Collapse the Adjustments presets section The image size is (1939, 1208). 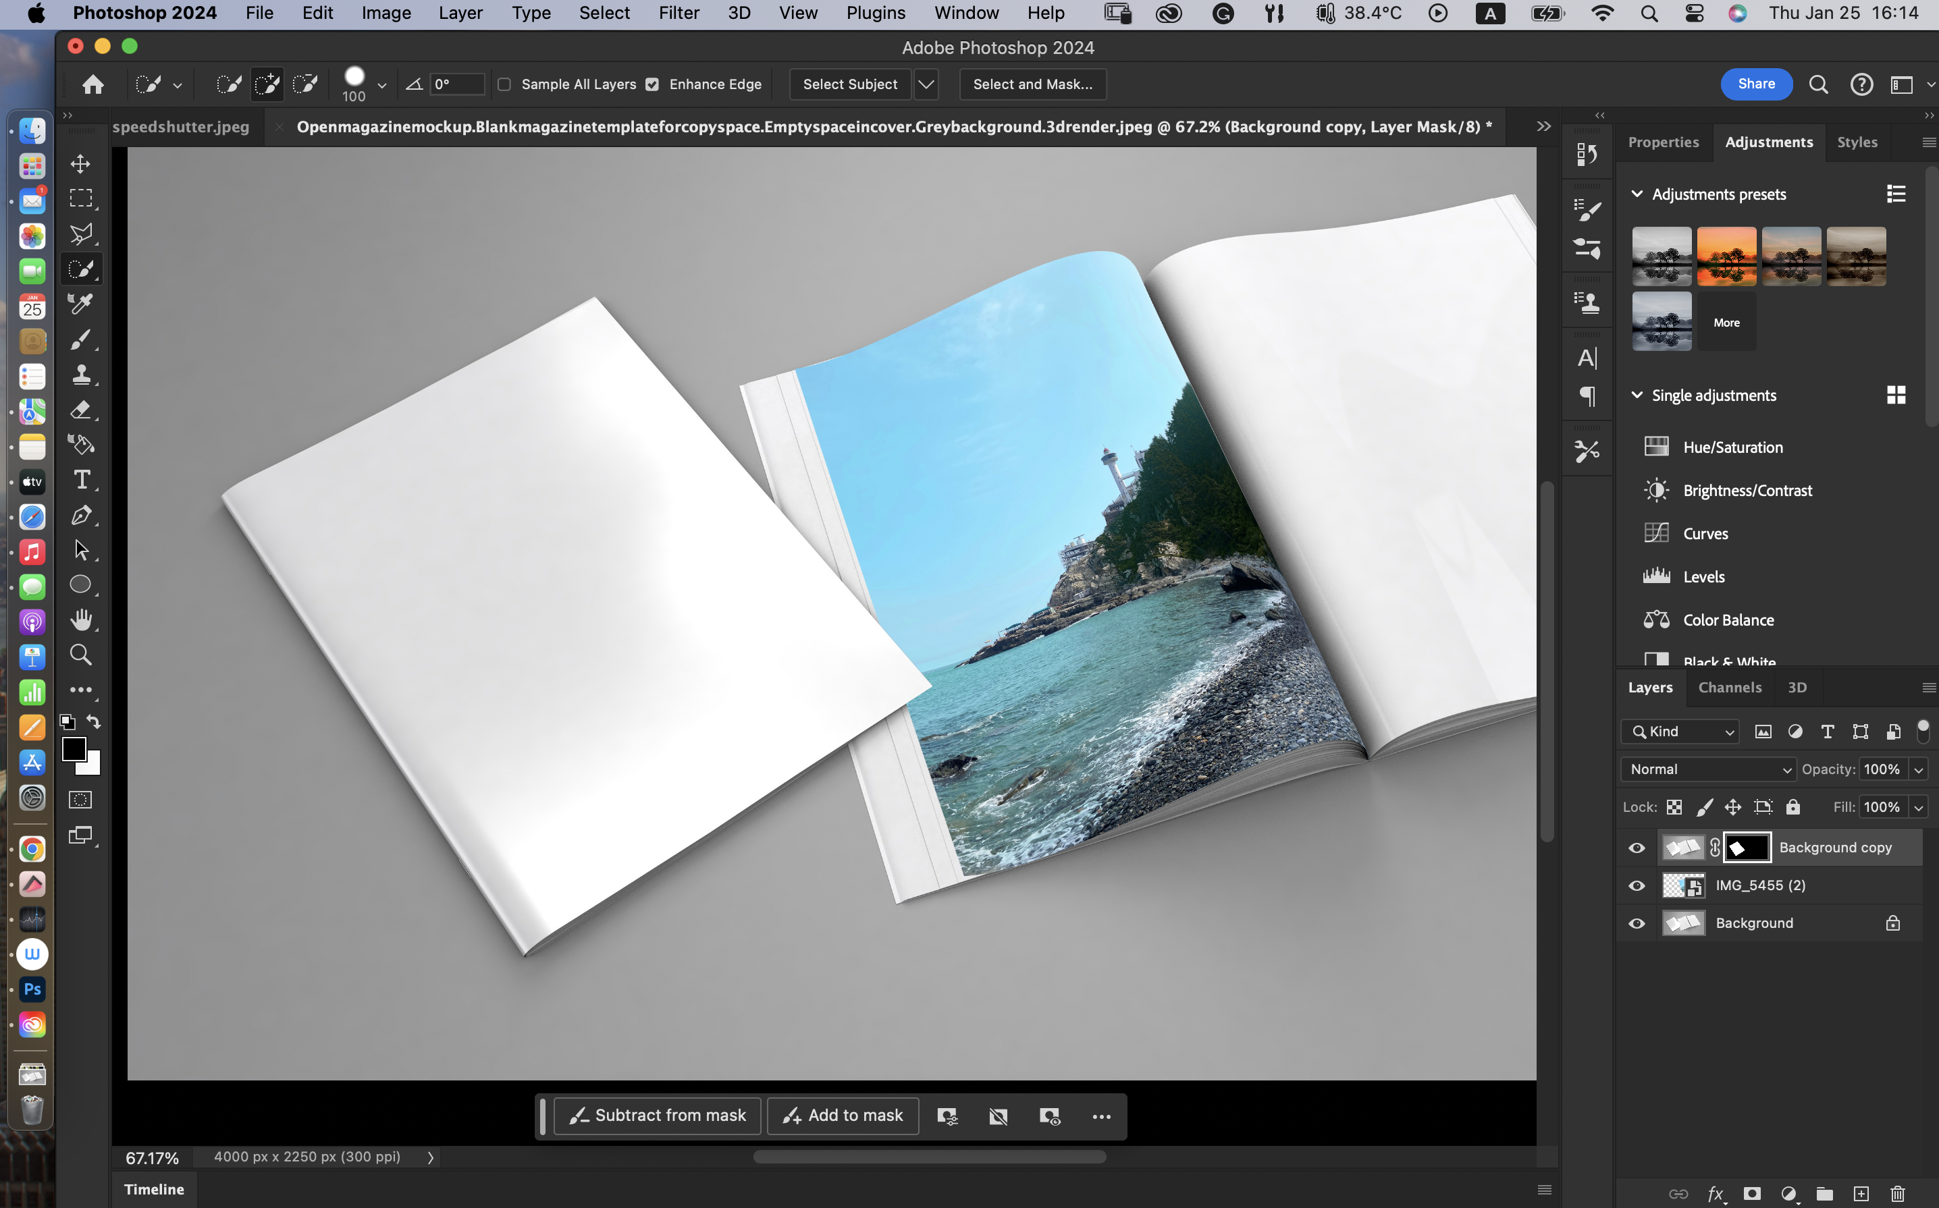coord(1636,194)
